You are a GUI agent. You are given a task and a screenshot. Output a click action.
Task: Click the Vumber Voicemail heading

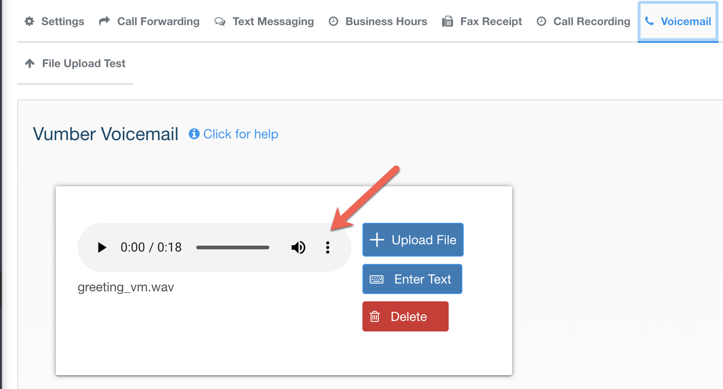point(105,134)
